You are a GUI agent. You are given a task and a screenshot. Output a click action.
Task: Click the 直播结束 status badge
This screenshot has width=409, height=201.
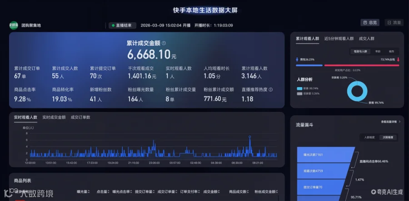pyautogui.click(x=122, y=25)
